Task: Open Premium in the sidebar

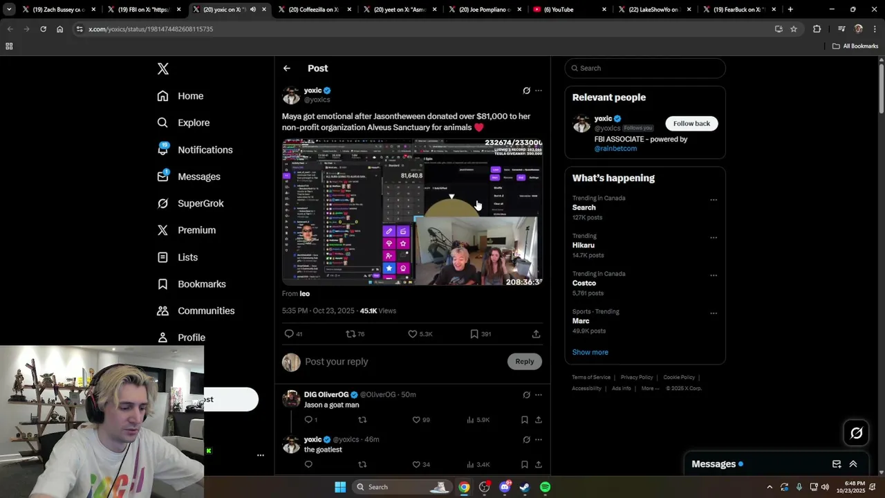Action: (187, 230)
